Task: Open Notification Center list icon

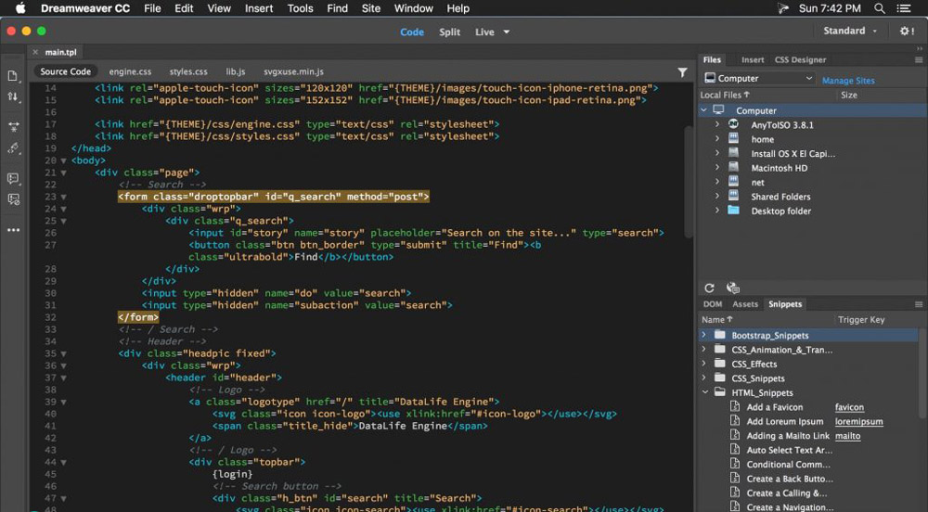Action: pos(904,8)
